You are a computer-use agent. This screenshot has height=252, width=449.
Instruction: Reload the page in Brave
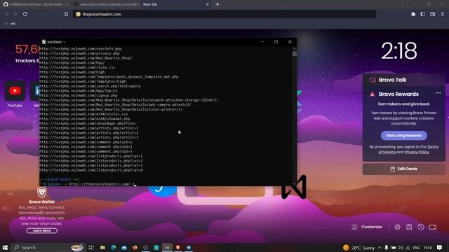coord(25,14)
